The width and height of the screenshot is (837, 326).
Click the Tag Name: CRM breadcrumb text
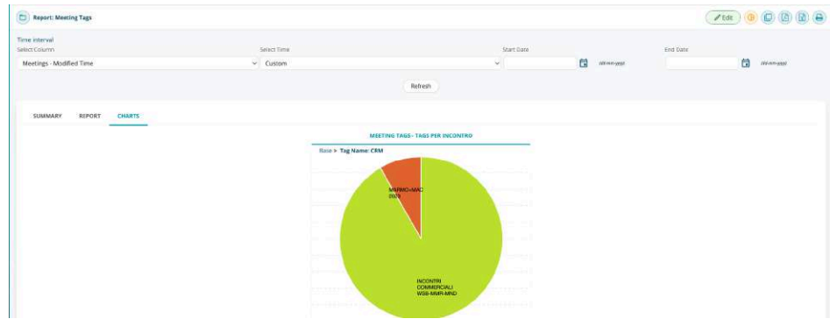[361, 151]
